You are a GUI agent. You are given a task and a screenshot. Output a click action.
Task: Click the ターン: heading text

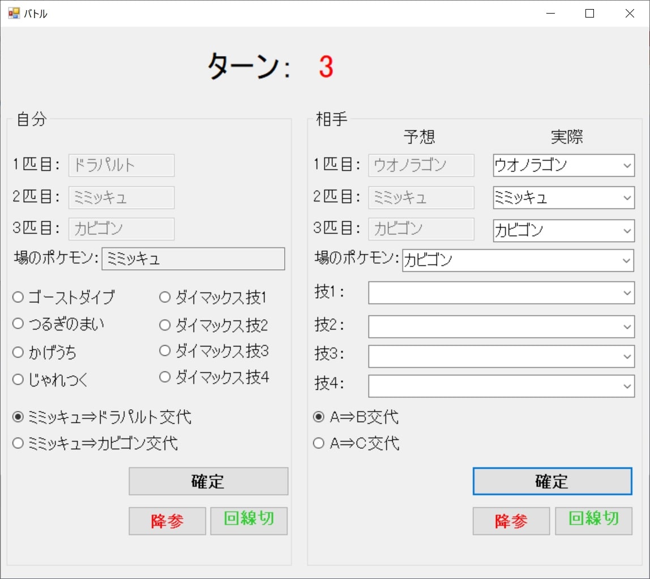249,66
